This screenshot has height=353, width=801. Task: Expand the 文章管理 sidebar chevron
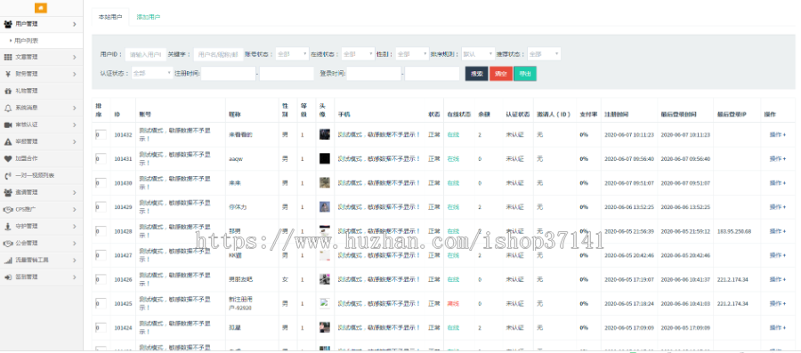[75, 57]
